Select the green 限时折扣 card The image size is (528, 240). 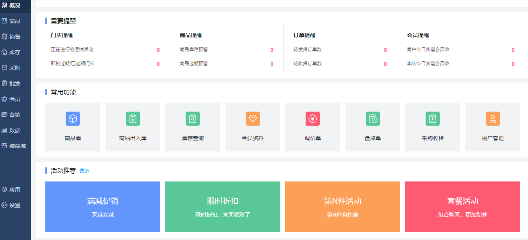223,207
